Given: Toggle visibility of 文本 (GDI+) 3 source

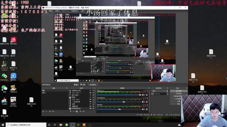Looking at the screenshot, I should point(90,93).
